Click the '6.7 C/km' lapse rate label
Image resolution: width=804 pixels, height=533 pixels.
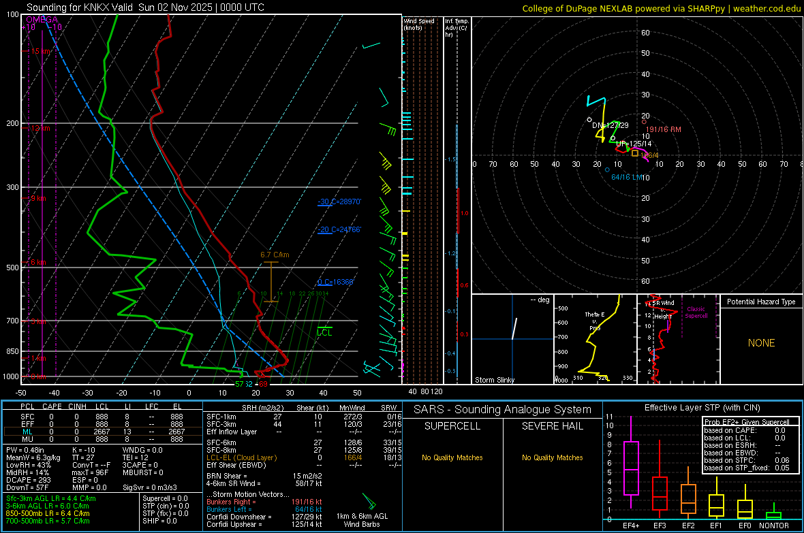(275, 255)
